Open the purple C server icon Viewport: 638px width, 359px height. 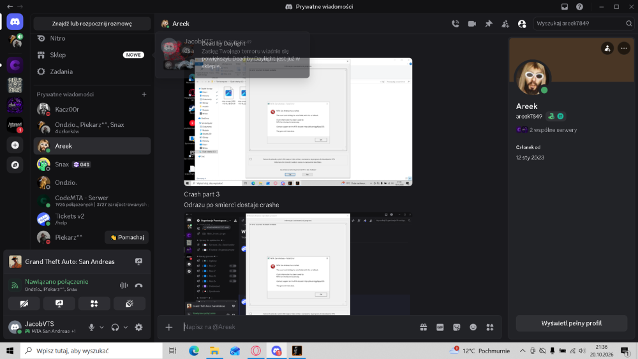[x=15, y=65]
